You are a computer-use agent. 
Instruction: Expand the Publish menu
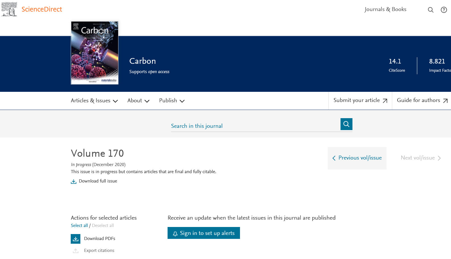pyautogui.click(x=172, y=101)
